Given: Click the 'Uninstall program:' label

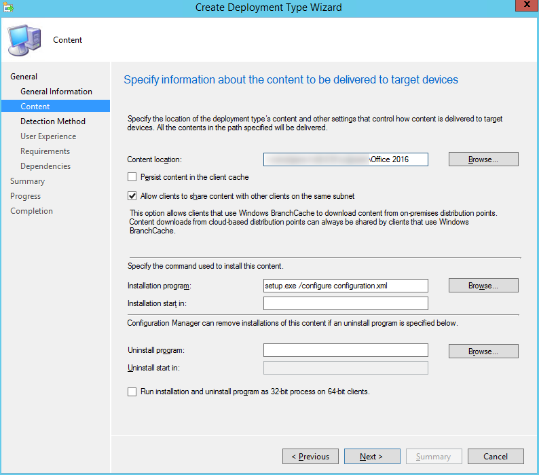Looking at the screenshot, I should [156, 350].
